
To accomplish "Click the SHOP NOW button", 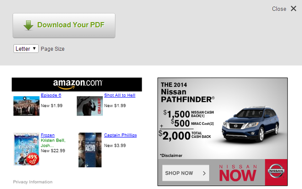I will [185, 173].
